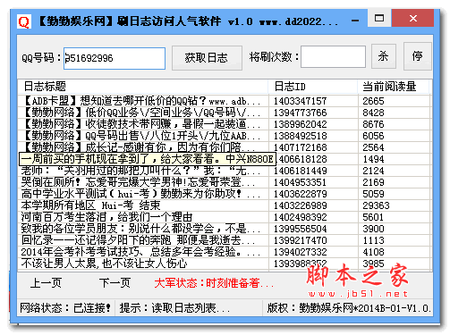This screenshot has width=450, height=335.
Task: Click log ID 1394027332
Action: pyautogui.click(x=301, y=252)
